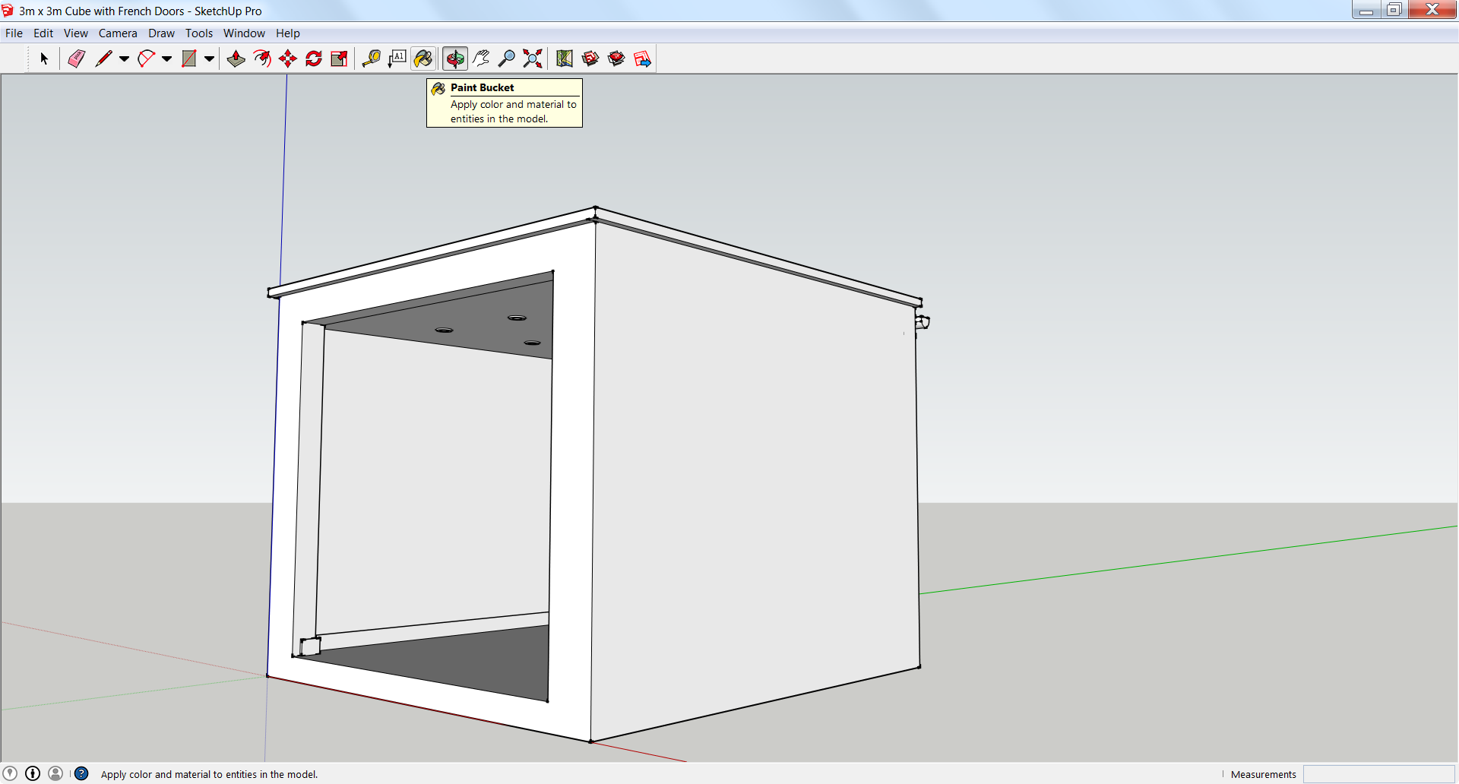Open the 3D Warehouse icon
The height and width of the screenshot is (784, 1459).
(x=590, y=58)
